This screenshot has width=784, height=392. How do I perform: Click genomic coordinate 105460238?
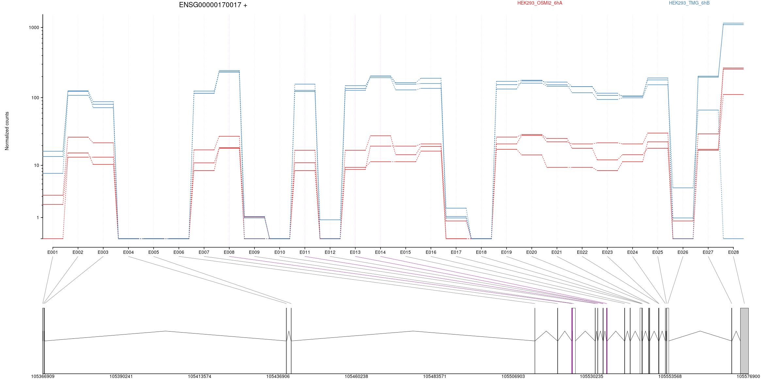pyautogui.click(x=356, y=376)
